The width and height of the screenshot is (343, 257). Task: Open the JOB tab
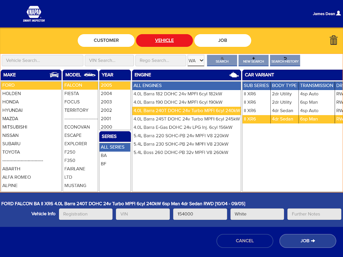[x=222, y=40]
